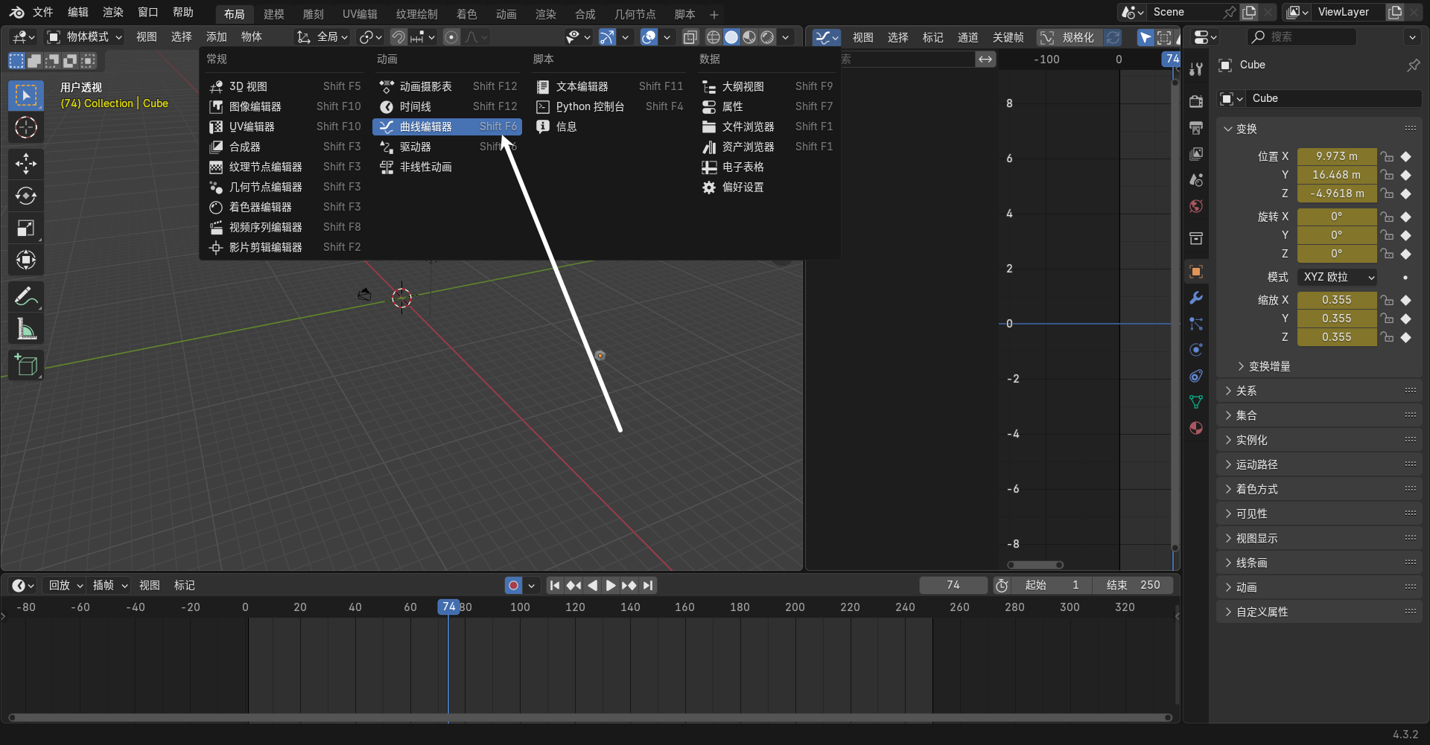Activate the Annotate pencil tool
Image resolution: width=1430 pixels, height=745 pixels.
pos(26,297)
